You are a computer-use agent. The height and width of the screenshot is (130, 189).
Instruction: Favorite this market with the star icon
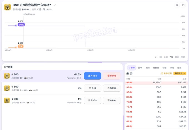177,5
